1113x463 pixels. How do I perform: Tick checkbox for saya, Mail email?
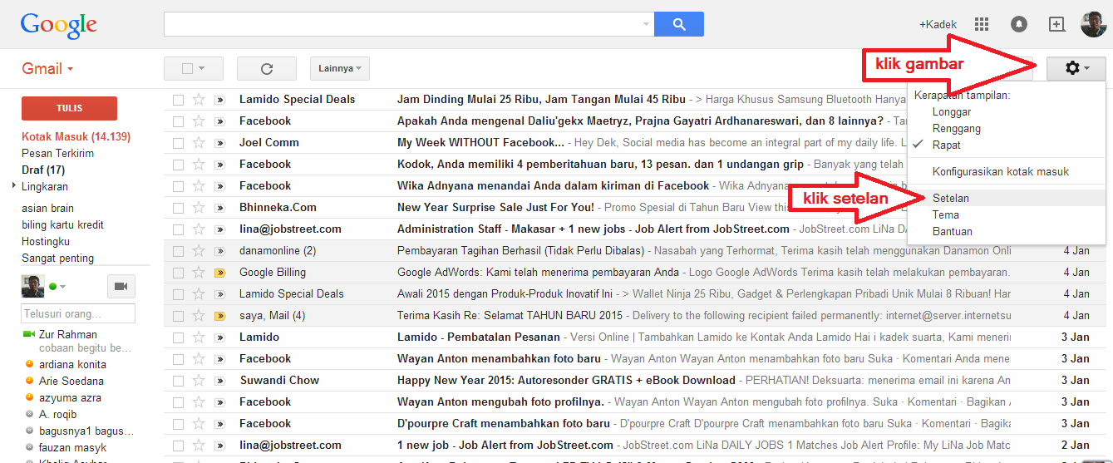(x=178, y=316)
